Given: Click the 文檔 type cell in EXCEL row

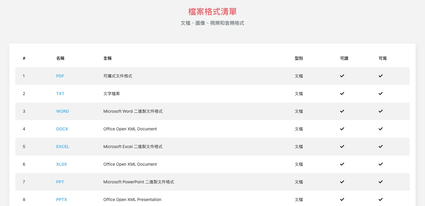Looking at the screenshot, I should 299,147.
